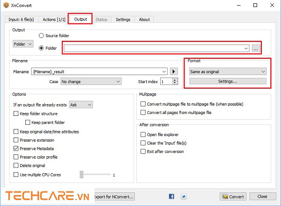Screen dimensions: 281x206
Task: Uncheck the Preserve Metadata option
Action: pos(16,148)
